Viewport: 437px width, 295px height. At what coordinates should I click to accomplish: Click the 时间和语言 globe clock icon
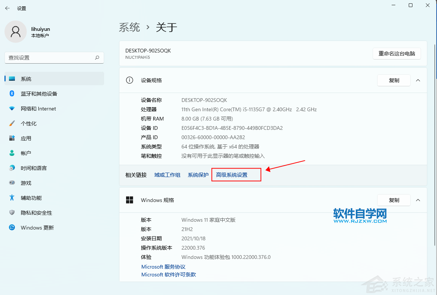(x=12, y=168)
